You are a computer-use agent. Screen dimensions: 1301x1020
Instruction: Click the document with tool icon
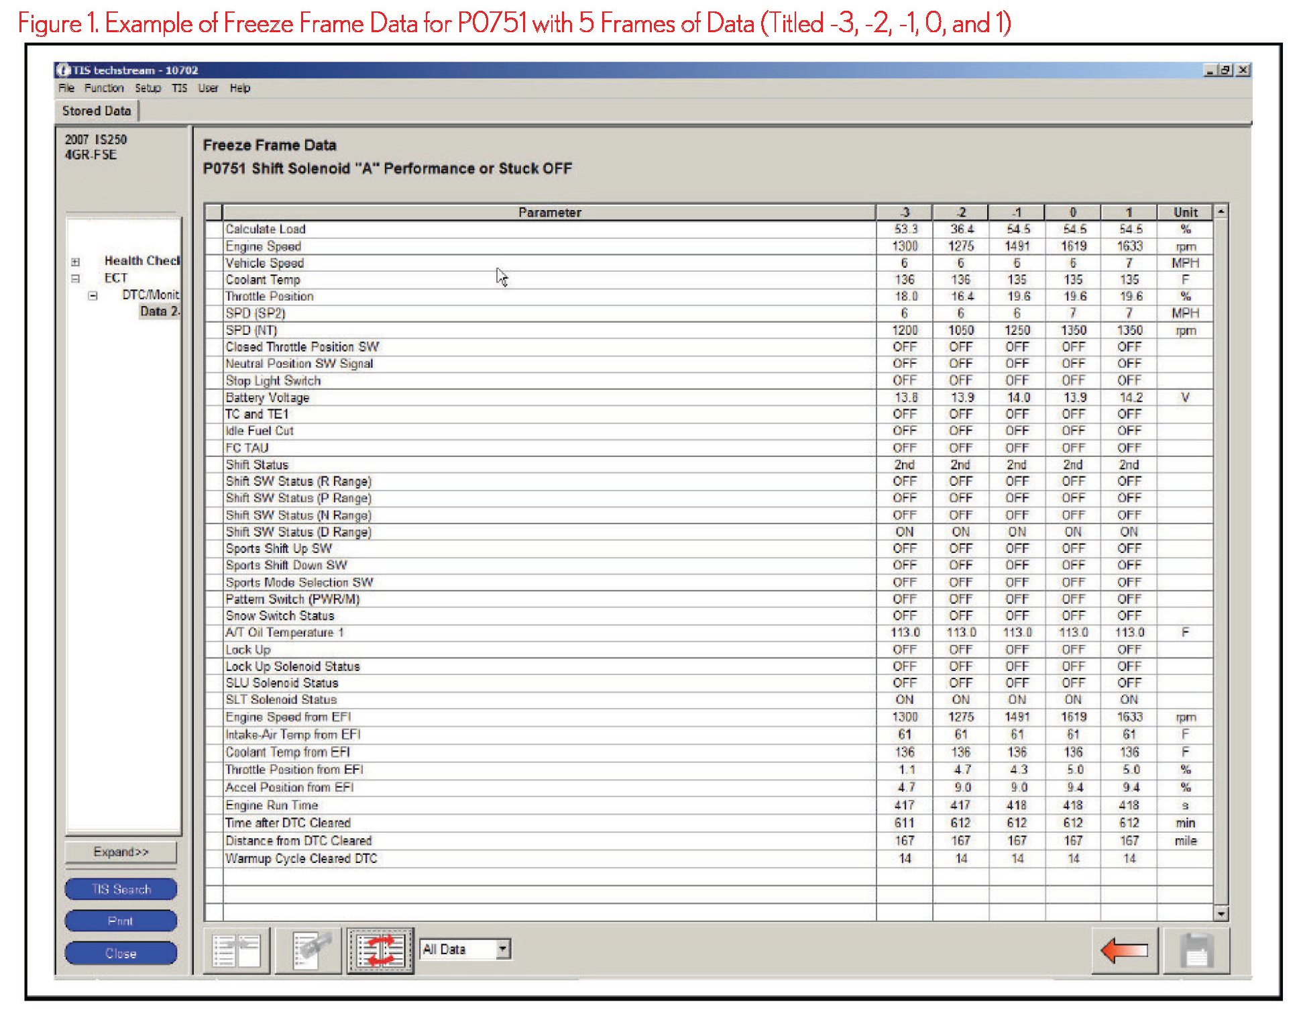coord(308,950)
